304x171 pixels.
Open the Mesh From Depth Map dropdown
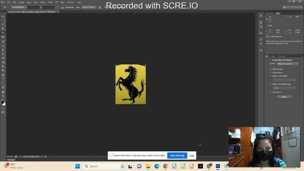pos(284,88)
